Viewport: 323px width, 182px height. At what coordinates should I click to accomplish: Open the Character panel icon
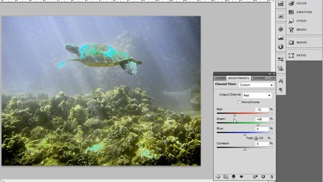pos(281,81)
